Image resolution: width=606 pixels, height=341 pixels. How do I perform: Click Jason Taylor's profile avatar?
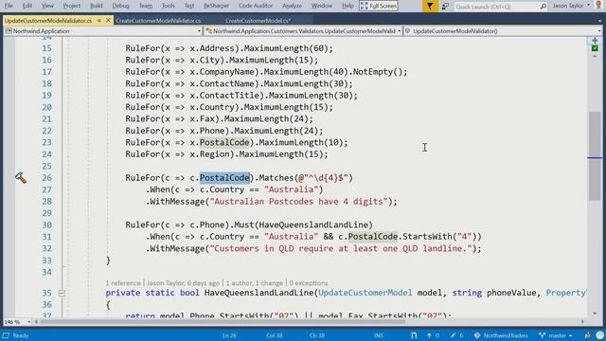(599, 6)
